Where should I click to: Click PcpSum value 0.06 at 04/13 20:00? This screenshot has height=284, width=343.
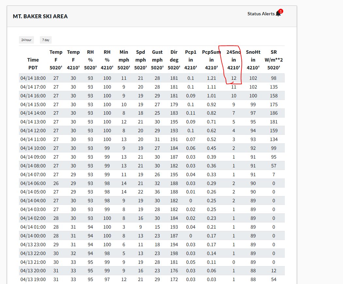pos(211,270)
